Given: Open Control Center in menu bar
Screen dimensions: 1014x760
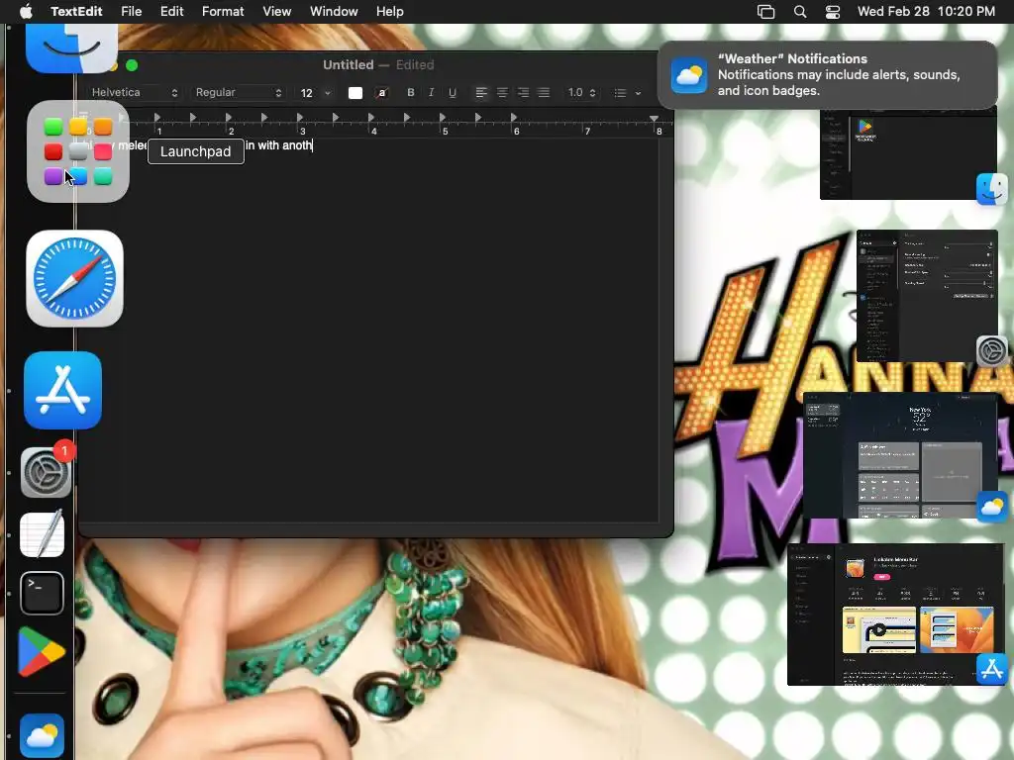Looking at the screenshot, I should coord(833,12).
